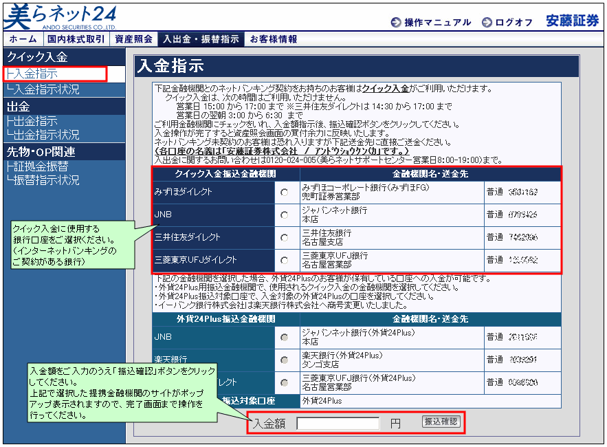Click 三井住友ダイレクト row label

pyautogui.click(x=187, y=237)
